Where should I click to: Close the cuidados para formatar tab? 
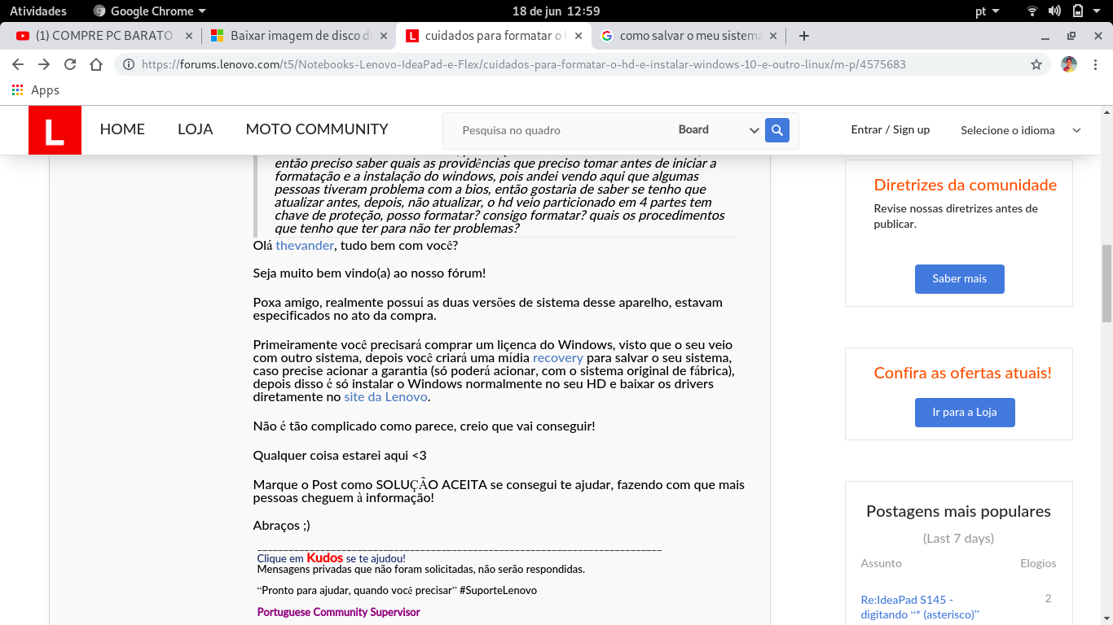578,36
